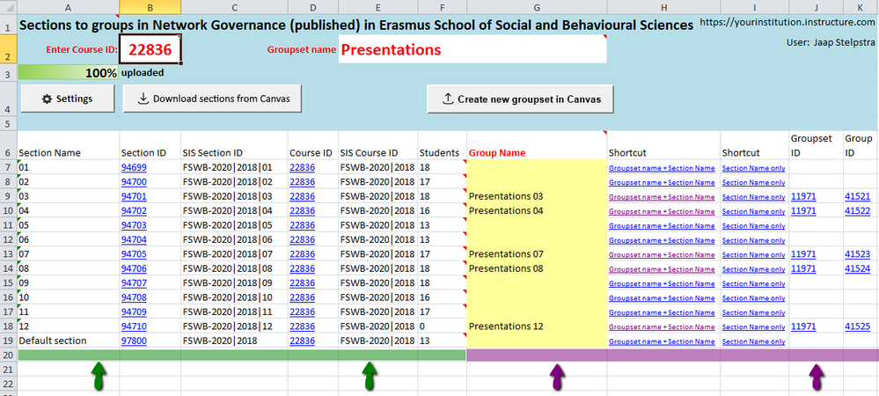Select Group Name cell 'Presentations 08'
The image size is (879, 396).
pyautogui.click(x=537, y=268)
